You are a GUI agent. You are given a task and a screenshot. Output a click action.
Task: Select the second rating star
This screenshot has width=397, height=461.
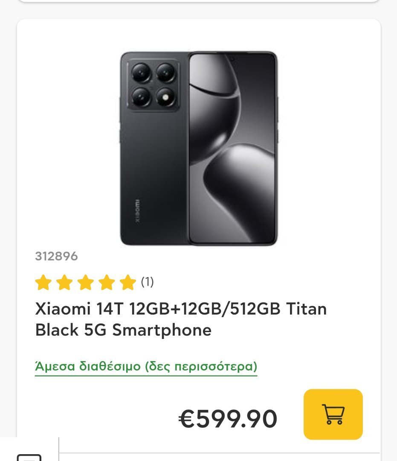click(x=64, y=283)
